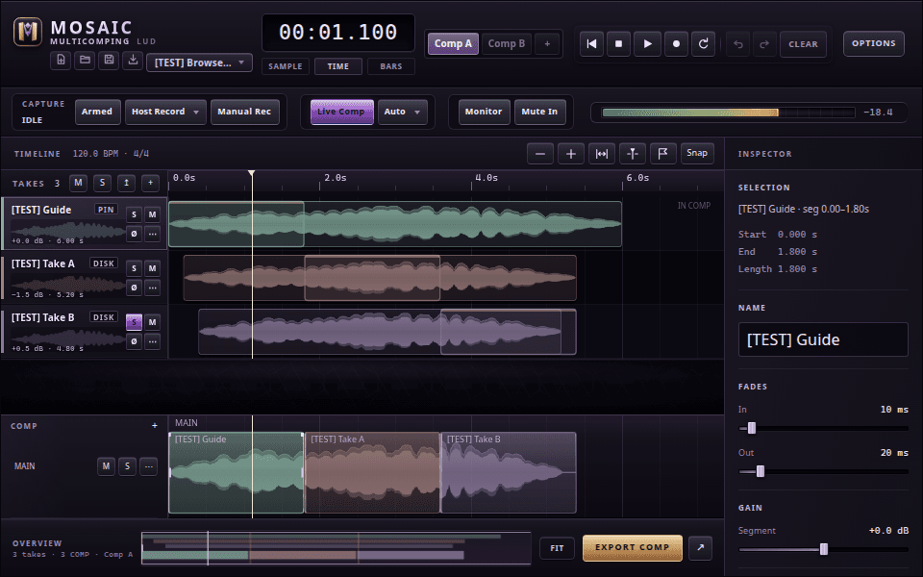Open the OPTIONS panel
Screen dimensions: 923x577
(874, 43)
